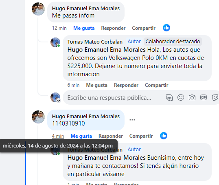Screen dimensions: 219x185
Task: View like reaction on phone number comment
Action: 164,136
